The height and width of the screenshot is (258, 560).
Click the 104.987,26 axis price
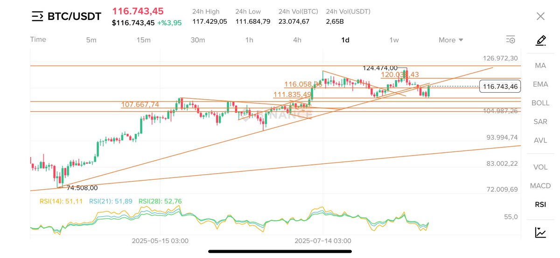[x=500, y=111]
